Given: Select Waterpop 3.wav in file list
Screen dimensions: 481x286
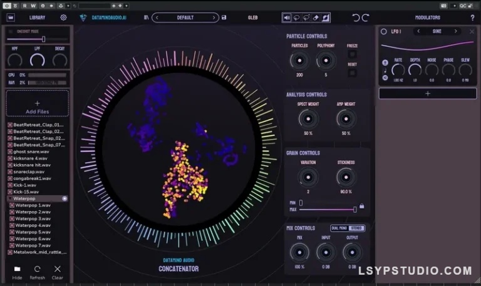Looking at the screenshot, I should pyautogui.click(x=33, y=219).
